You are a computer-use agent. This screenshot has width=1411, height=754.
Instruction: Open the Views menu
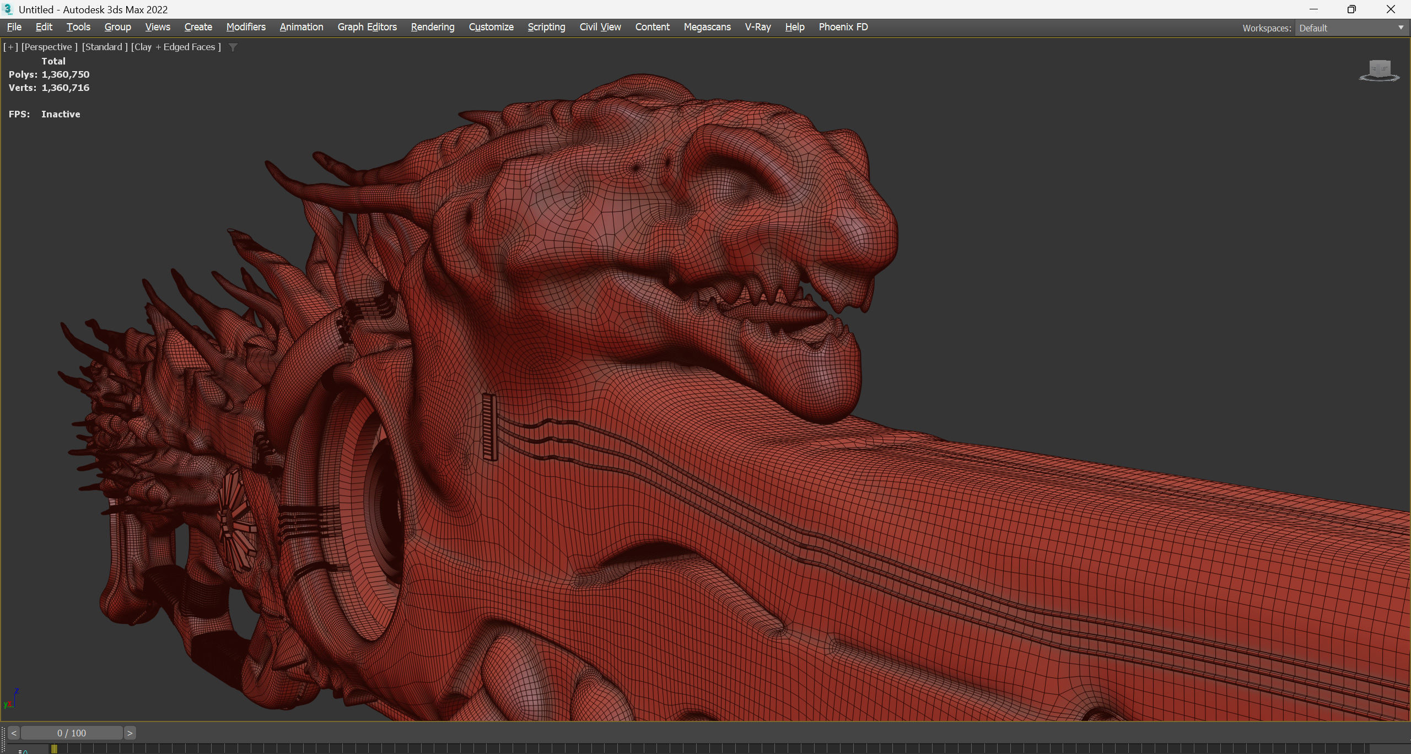coord(158,27)
